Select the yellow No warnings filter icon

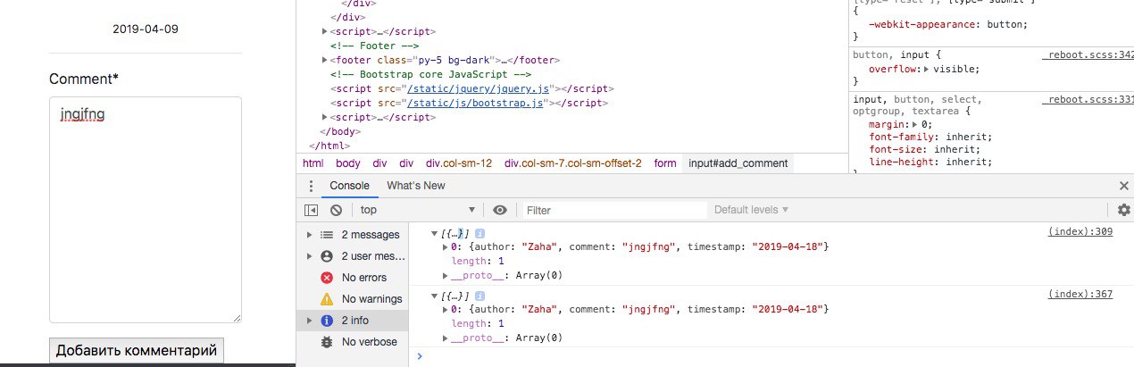pos(327,299)
